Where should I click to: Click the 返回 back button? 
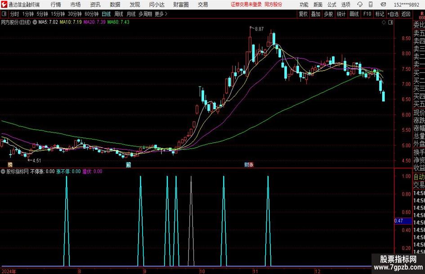tap(406, 14)
